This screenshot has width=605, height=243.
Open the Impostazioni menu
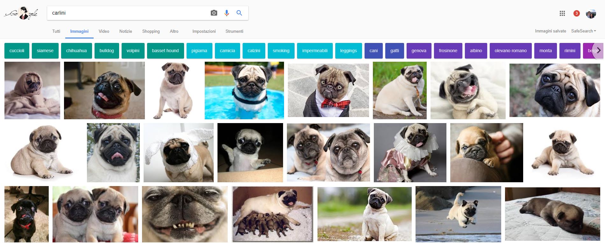(x=204, y=31)
